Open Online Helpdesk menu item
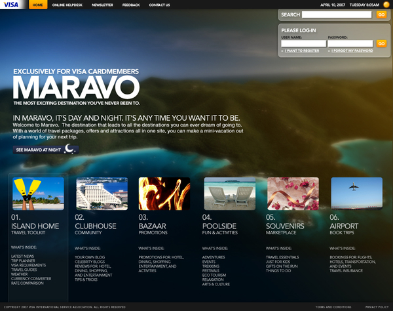393x311 pixels. [x=67, y=5]
